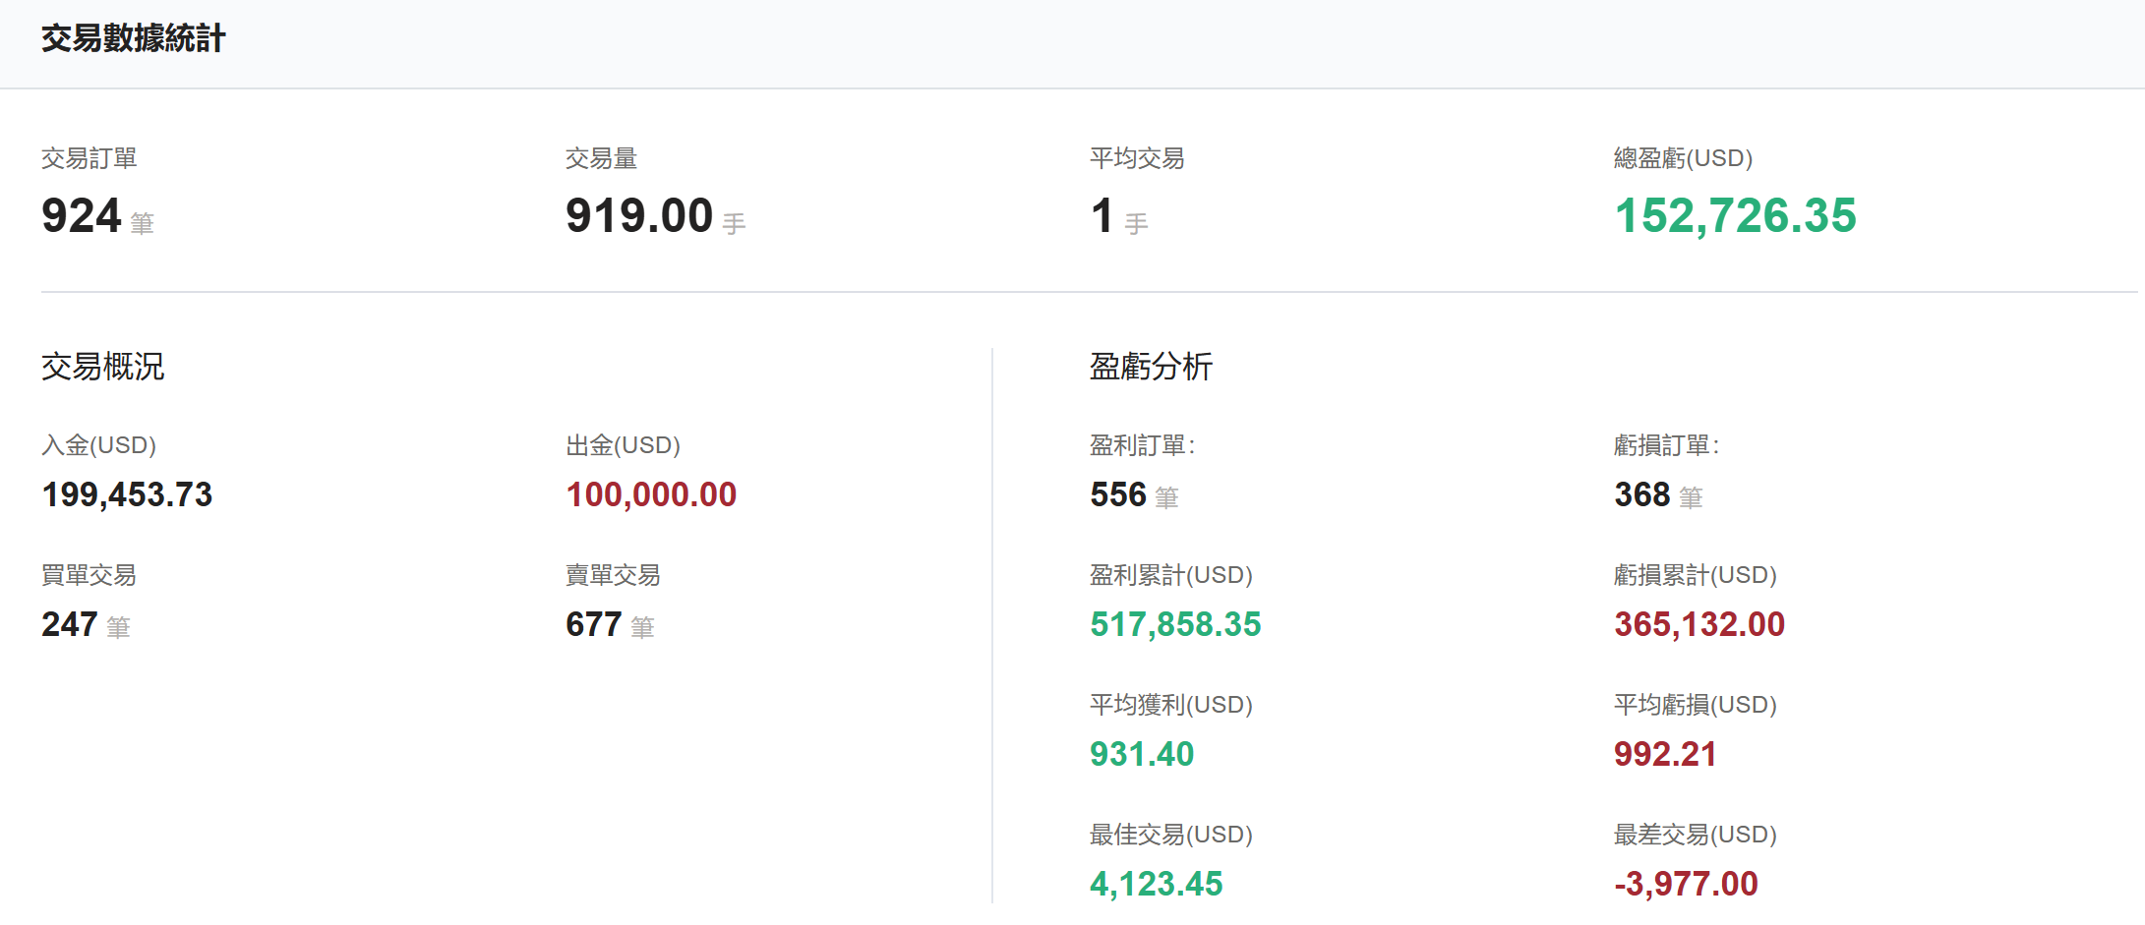The height and width of the screenshot is (925, 2145).
Task: Click the -3,977.00 worst trade value
Action: pos(1686,884)
